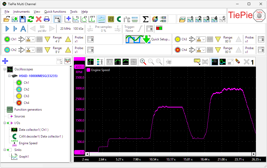Click the CAN decoder C icon
Viewport: 267px width, 168px height.
[x=119, y=19]
